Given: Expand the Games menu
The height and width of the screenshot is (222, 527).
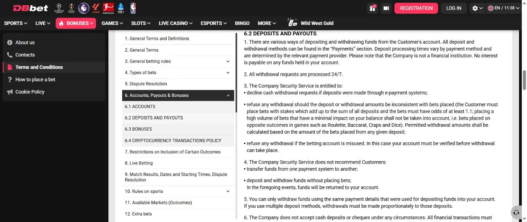Looking at the screenshot, I should (x=112, y=23).
